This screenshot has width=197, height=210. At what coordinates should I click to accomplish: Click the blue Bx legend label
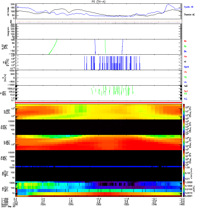click(185, 51)
